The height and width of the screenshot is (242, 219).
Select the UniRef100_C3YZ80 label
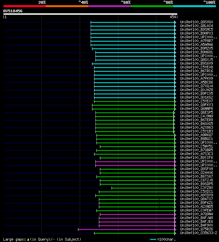pos(196,188)
